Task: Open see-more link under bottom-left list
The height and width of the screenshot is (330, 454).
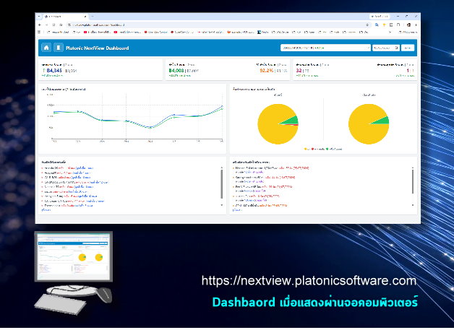Action: 46,210
